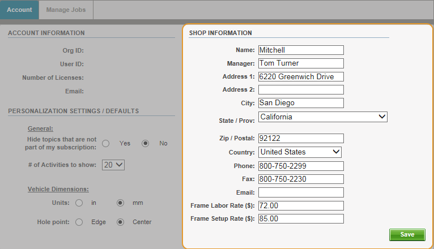Viewport: 434px width, 249px height.
Task: Click the empty Address 2 field
Action: 301,89
